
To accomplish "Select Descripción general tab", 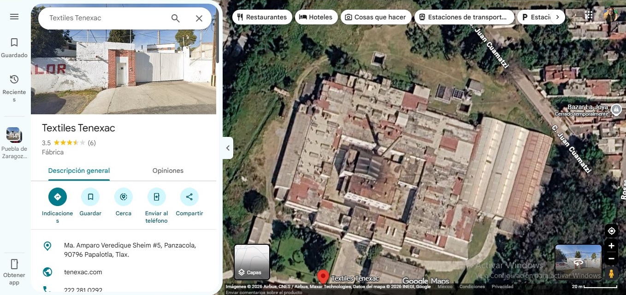I will 79,171.
